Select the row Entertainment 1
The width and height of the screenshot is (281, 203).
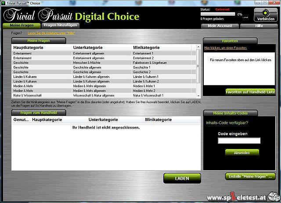click(104, 53)
